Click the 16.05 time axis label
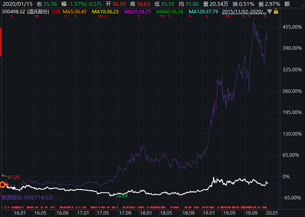This screenshot has height=217, width=305. point(40,213)
